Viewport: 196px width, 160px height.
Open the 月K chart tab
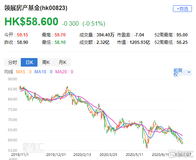[x=62, y=62]
